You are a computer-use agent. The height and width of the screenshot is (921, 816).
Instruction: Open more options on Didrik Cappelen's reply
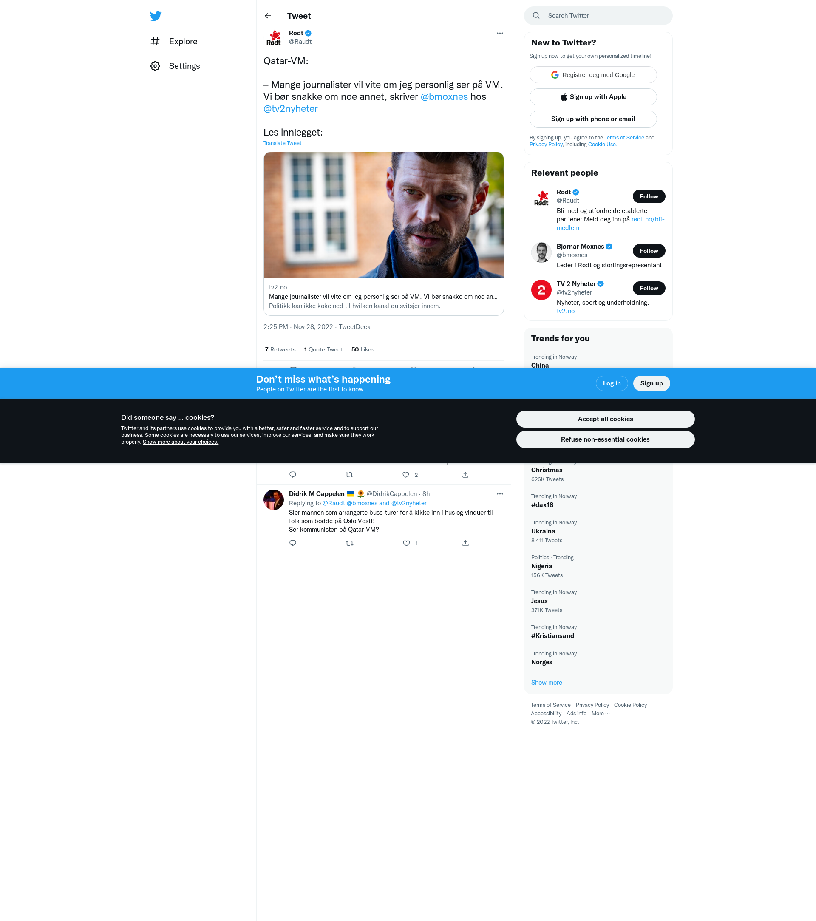click(500, 494)
